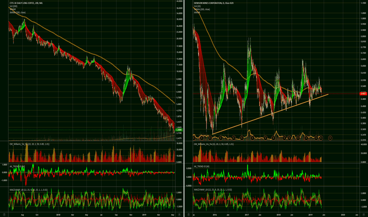The width and height of the screenshot is (368, 217).
Task: Select Vol (20) legend on Denison chart
Action: (x=197, y=6)
